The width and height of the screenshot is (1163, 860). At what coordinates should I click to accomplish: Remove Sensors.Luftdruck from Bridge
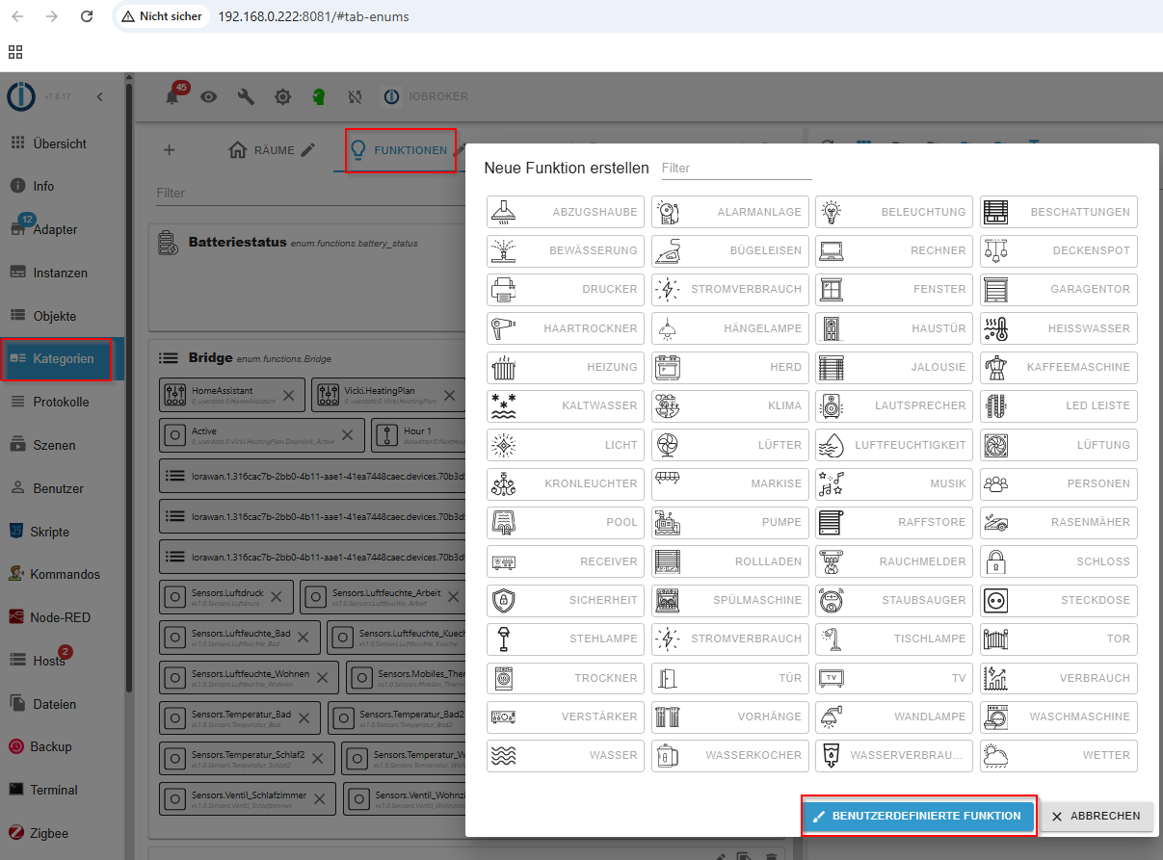276,597
